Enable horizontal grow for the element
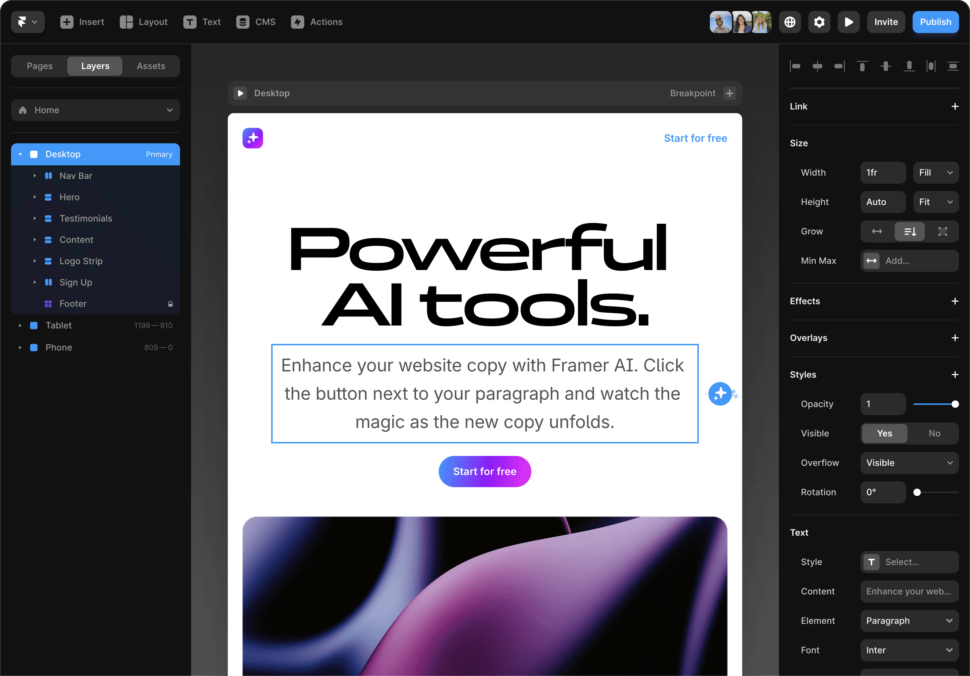970x676 pixels. point(877,231)
